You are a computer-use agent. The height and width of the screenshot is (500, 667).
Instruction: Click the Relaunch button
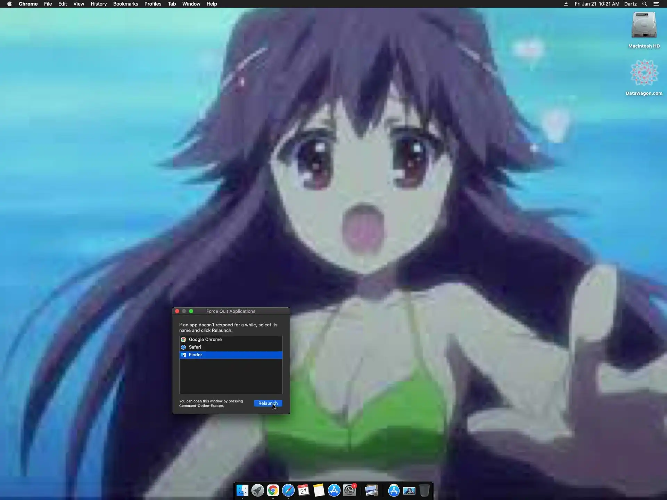tap(268, 403)
